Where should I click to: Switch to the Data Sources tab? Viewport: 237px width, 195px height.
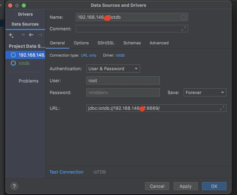pos(25,24)
